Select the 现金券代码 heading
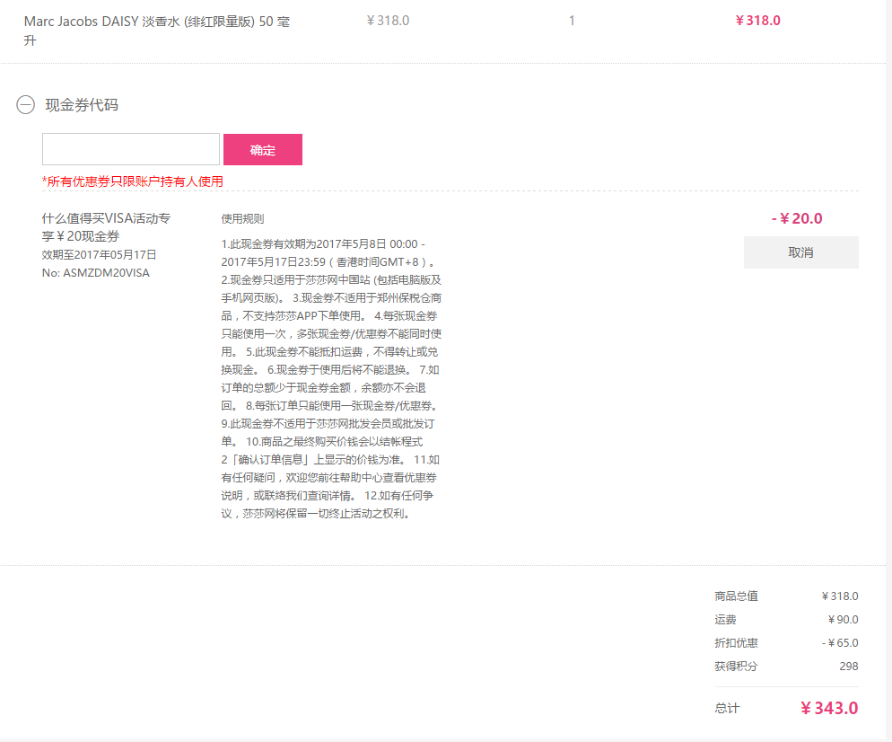The height and width of the screenshot is (742, 892). (x=82, y=105)
